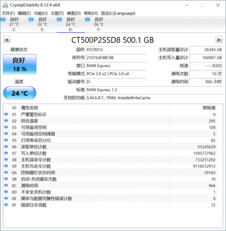Click the drive letter field D:
The height and width of the screenshot is (231, 226).
[x=116, y=82]
